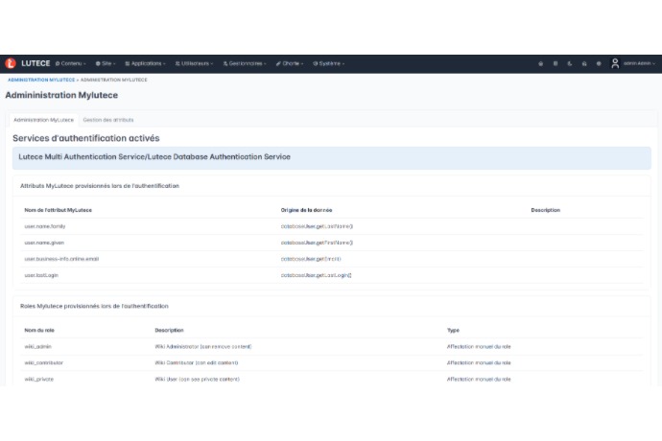This screenshot has width=662, height=441.
Task: Open the databaseUser.getFirstName() link
Action: (x=317, y=243)
